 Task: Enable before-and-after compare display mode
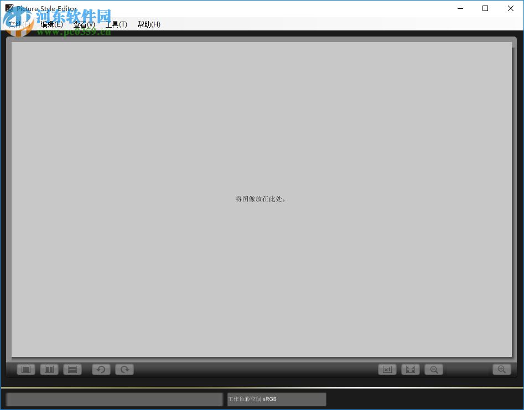[49, 369]
